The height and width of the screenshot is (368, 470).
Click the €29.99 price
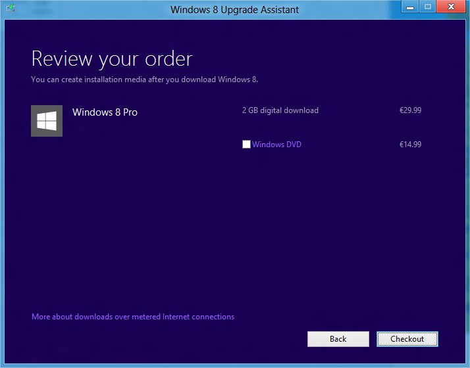pyautogui.click(x=410, y=110)
